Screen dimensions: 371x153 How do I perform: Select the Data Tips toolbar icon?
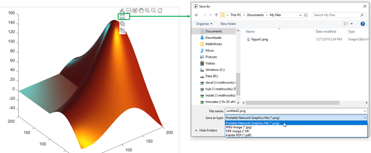tap(129, 10)
